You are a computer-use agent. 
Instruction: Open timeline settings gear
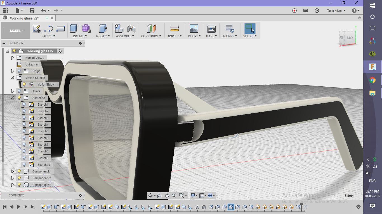tap(359, 207)
